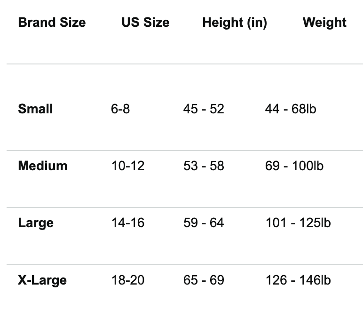Click the 10-12 US size cell

(128, 166)
